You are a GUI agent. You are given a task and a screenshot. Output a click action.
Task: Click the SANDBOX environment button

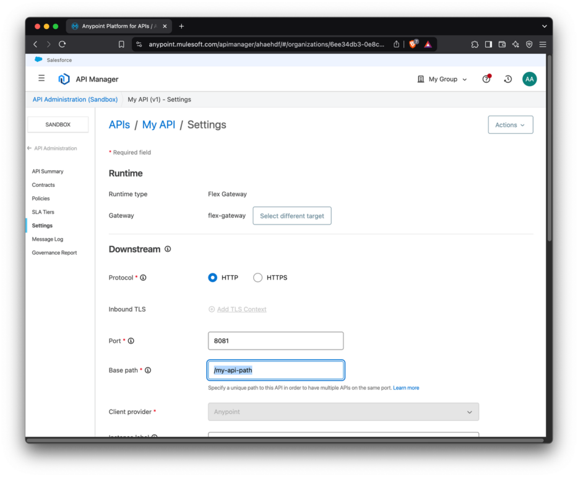(58, 124)
